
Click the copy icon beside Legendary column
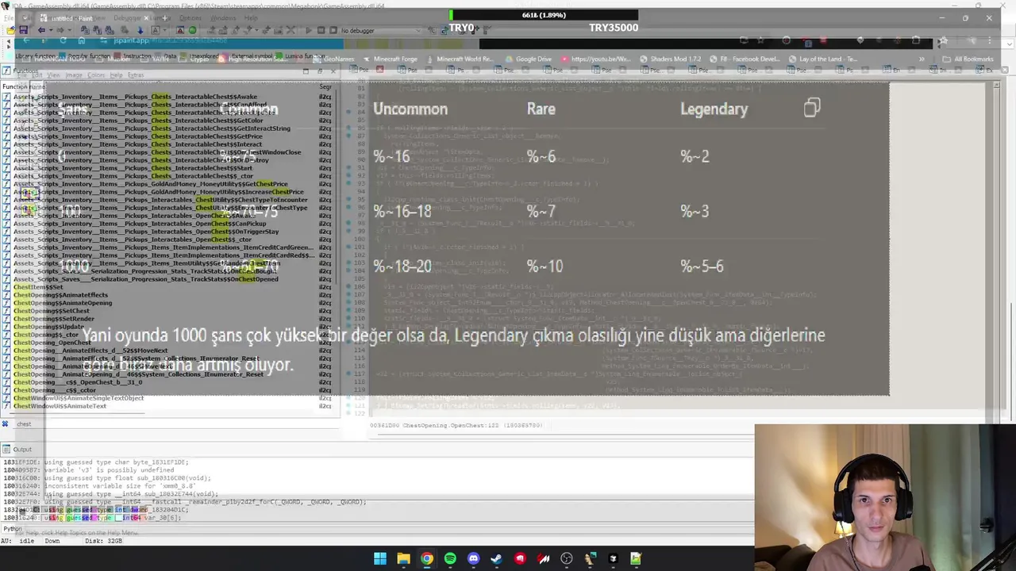coord(811,108)
